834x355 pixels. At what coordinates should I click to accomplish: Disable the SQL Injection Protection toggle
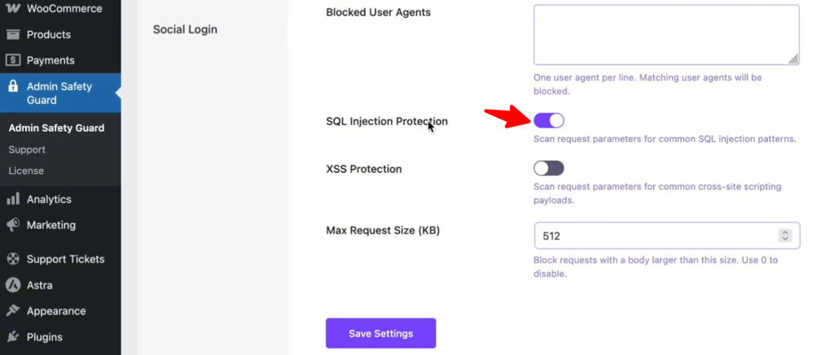coord(549,121)
